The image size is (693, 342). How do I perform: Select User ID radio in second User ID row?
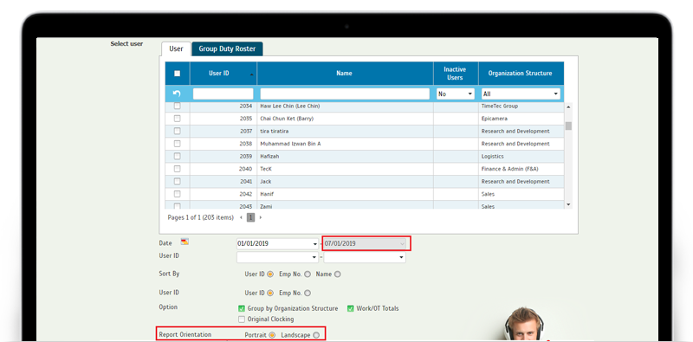[x=270, y=293]
